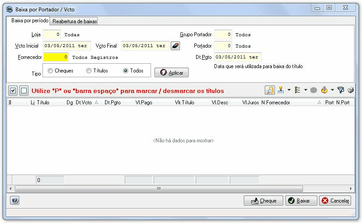This screenshot has width=362, height=223.
Task: Click the funnel filter icon
Action: click(341, 90)
